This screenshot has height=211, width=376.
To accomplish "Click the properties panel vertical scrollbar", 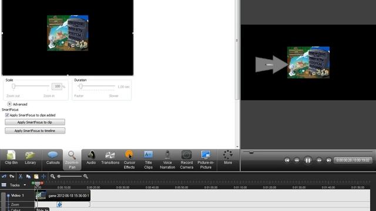I will click(237, 50).
